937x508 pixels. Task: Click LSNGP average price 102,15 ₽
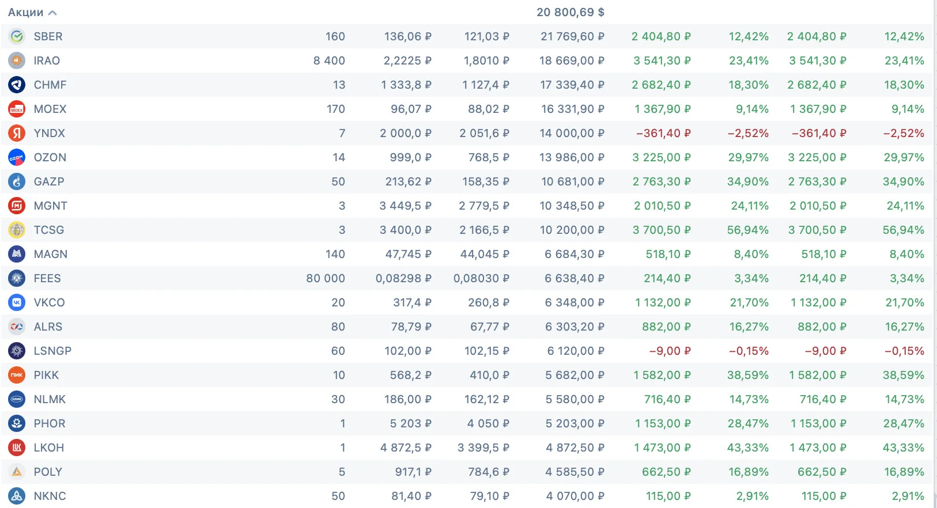click(487, 351)
